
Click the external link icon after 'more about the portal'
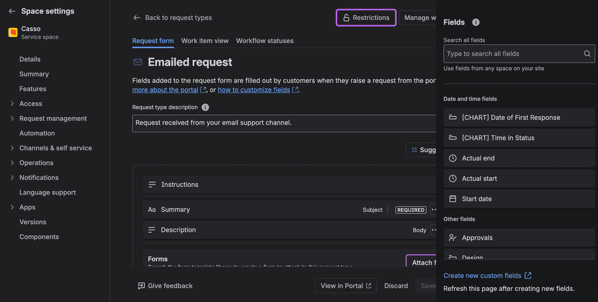[203, 90]
